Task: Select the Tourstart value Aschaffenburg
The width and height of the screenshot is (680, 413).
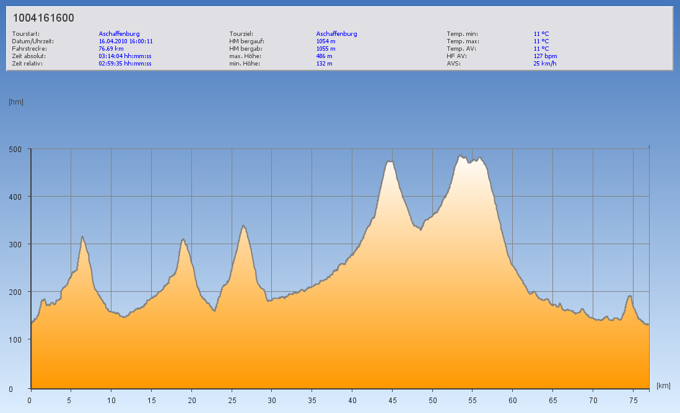Action: pyautogui.click(x=119, y=34)
